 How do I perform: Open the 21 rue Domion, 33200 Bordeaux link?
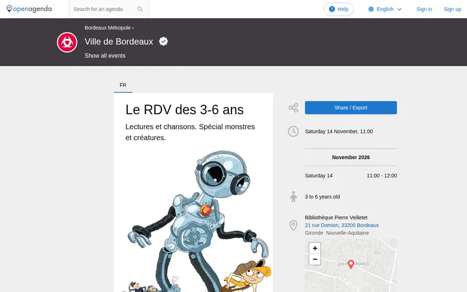coord(342,225)
